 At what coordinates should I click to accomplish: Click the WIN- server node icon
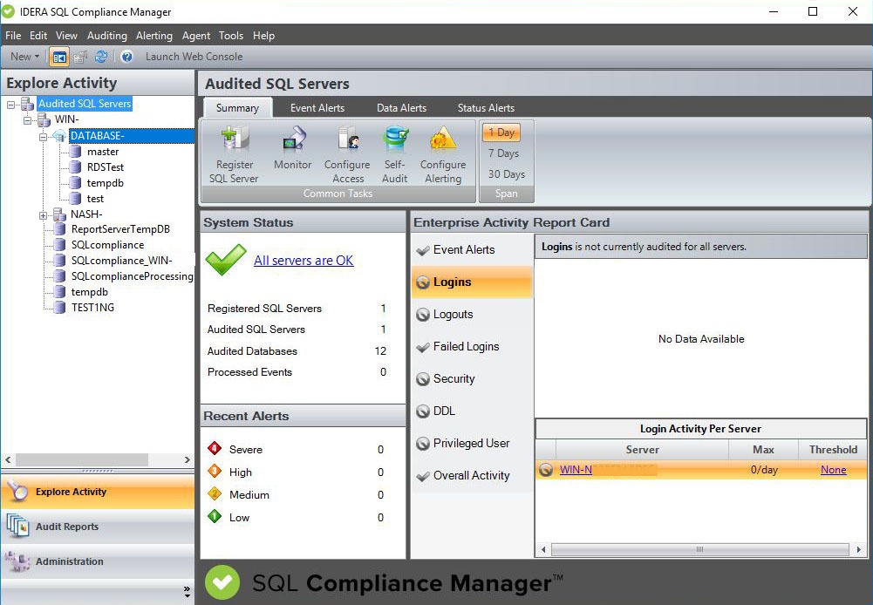[44, 119]
